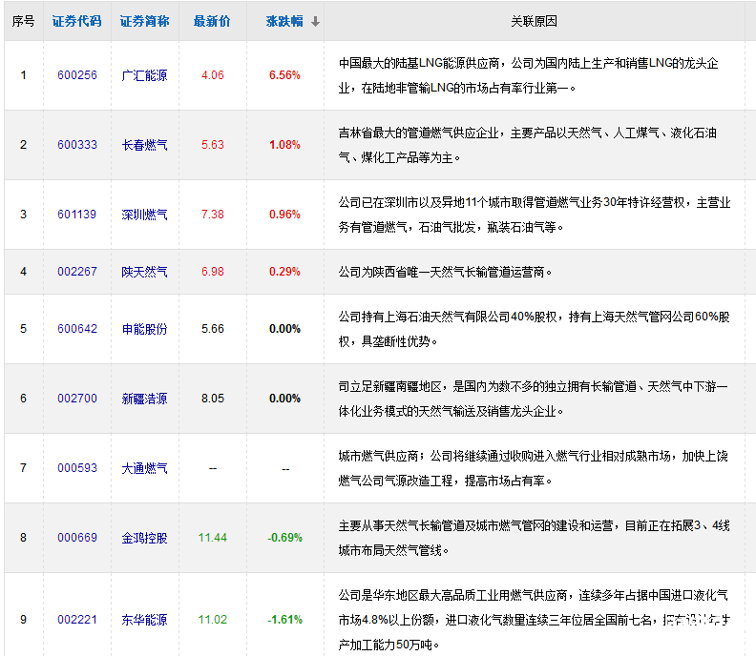Click the -0.69% change value

click(x=285, y=538)
